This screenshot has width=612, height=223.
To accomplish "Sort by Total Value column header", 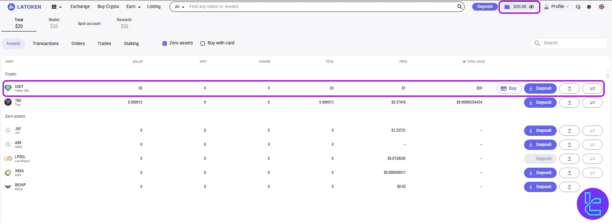I will click(x=474, y=61).
